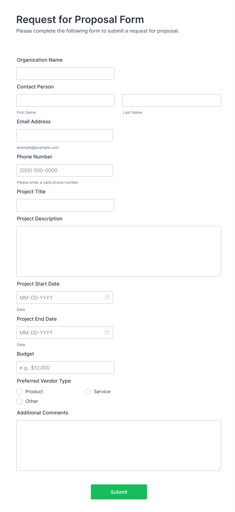This screenshot has height=512, width=235.
Task: Click into the Organization Name field
Action: pyautogui.click(x=65, y=73)
